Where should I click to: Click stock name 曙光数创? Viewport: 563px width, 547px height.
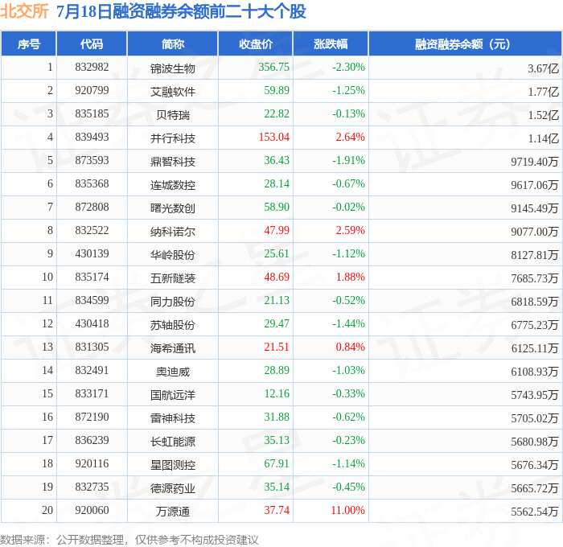(173, 208)
